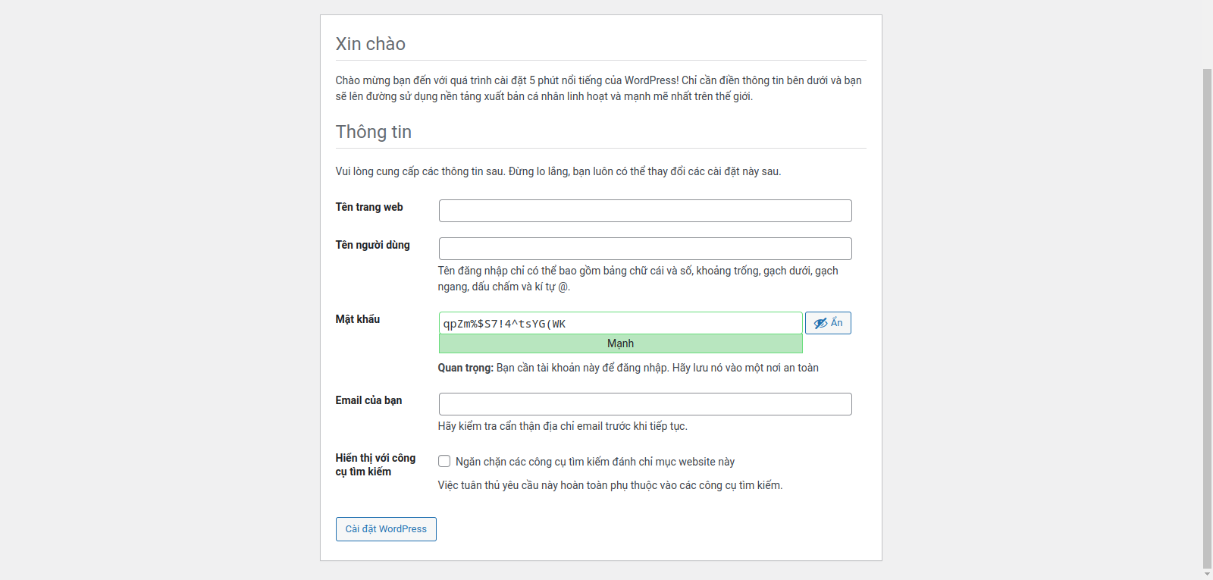Click the green 'Mạnh' password strength bar
The height and width of the screenshot is (580, 1213).
(620, 343)
